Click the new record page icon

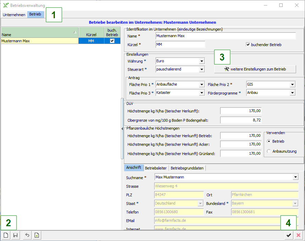(6, 235)
